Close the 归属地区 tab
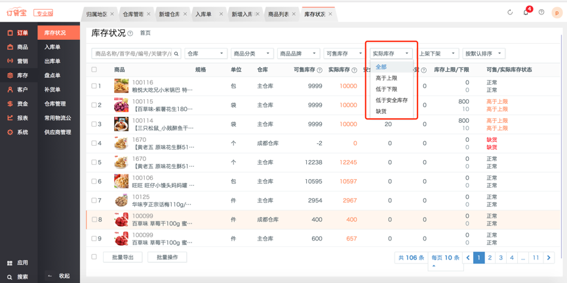The width and height of the screenshot is (567, 283). 112,14
